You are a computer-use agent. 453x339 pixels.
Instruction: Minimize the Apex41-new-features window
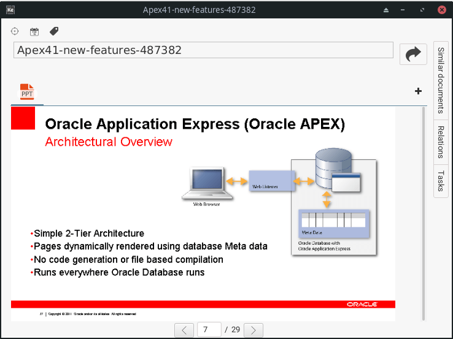tap(403, 10)
